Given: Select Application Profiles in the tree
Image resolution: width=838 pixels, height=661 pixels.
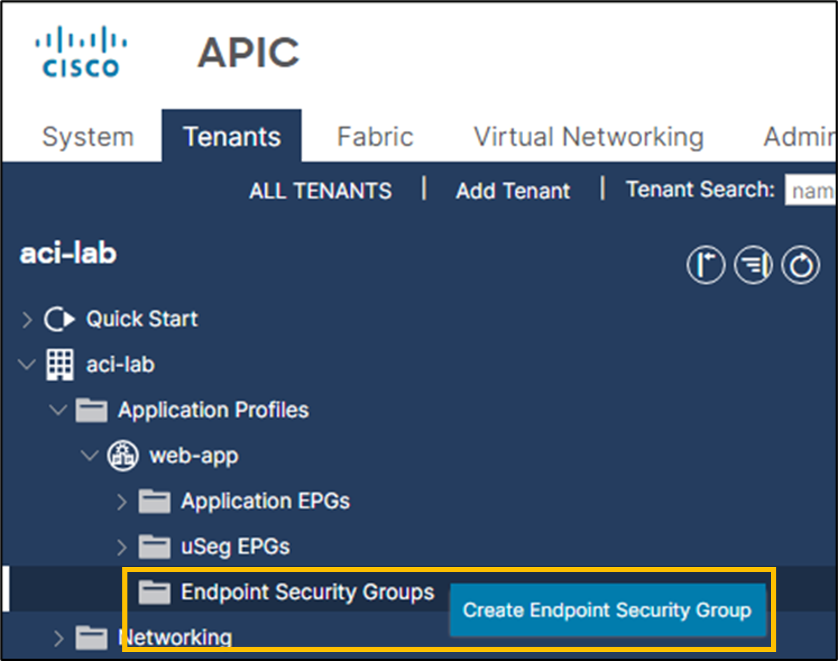Looking at the screenshot, I should coord(213,410).
